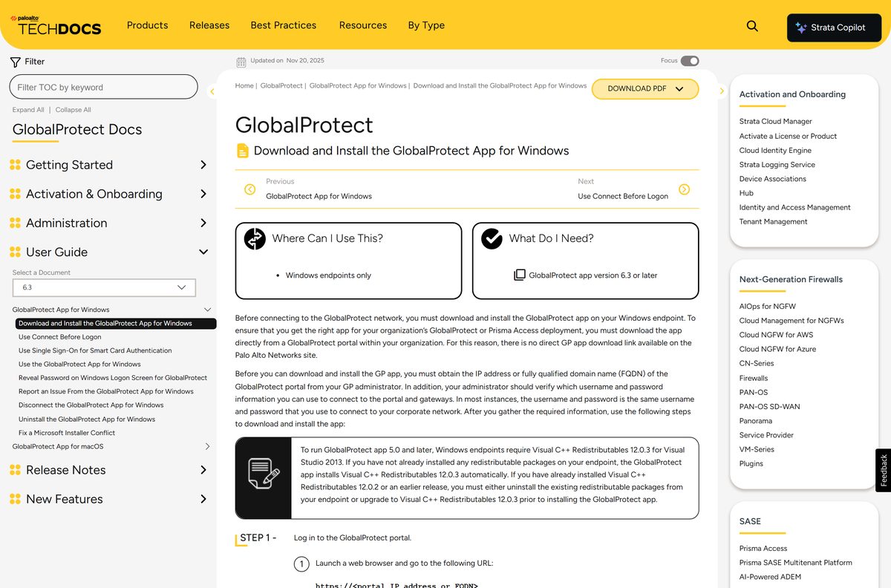891x588 pixels.
Task: Collapse GlobalProtect App for Windows tree
Action: [x=207, y=310]
